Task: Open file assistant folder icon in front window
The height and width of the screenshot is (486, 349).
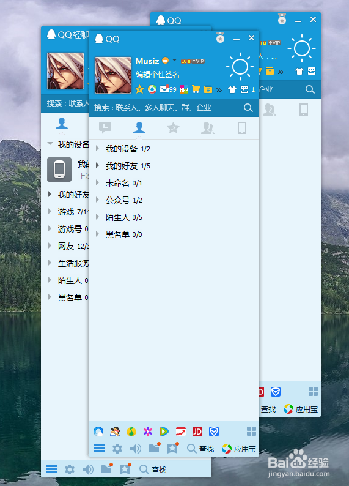Action: click(x=154, y=448)
